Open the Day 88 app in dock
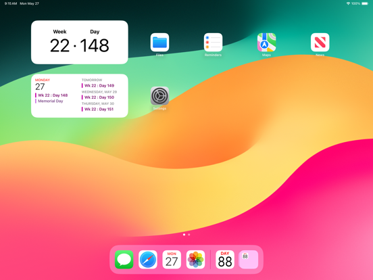The width and height of the screenshot is (373, 280). (x=225, y=260)
